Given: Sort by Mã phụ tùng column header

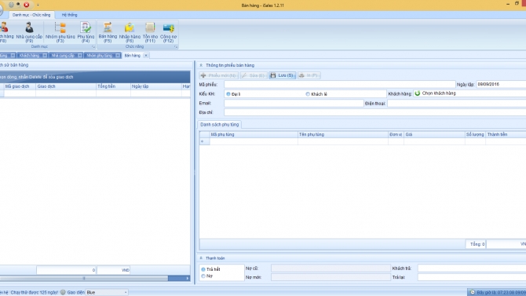Looking at the screenshot, I should [254, 134].
